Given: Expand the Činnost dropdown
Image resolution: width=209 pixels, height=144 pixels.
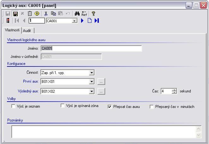Looking at the screenshot, I should [x=92, y=73].
